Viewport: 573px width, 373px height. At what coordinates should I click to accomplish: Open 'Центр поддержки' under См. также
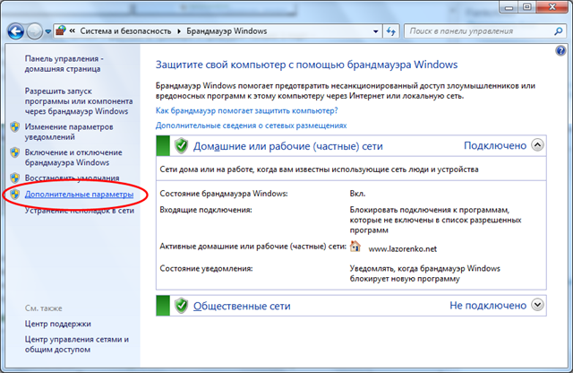pyautogui.click(x=57, y=324)
